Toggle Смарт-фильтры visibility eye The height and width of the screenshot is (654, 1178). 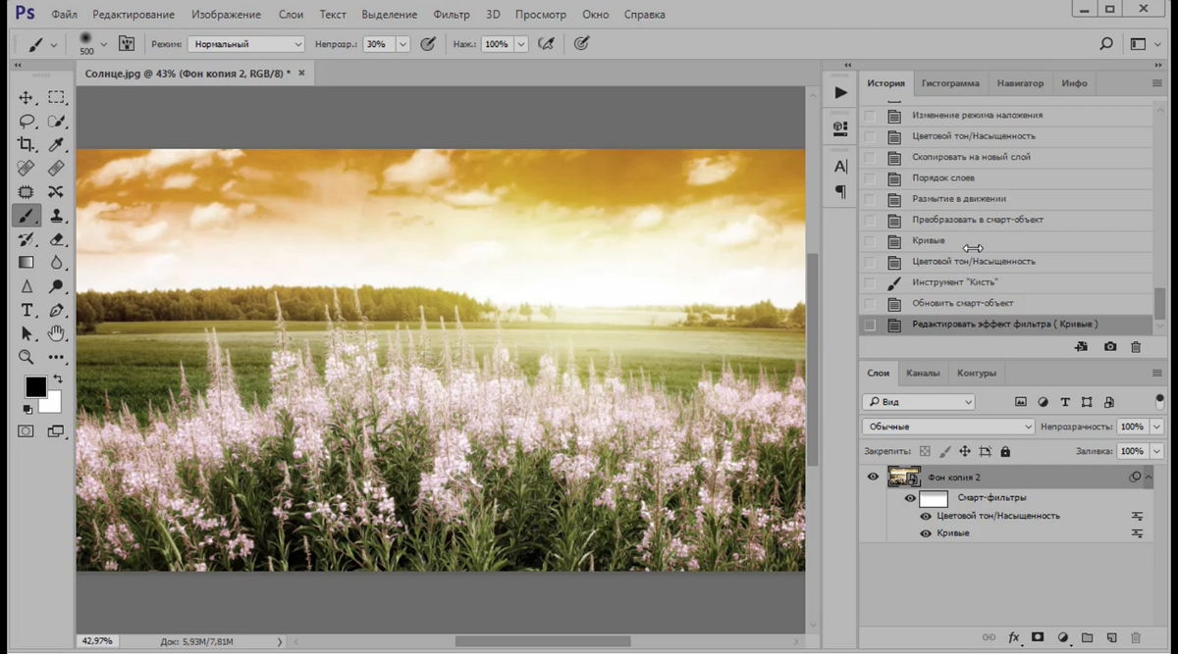(910, 498)
